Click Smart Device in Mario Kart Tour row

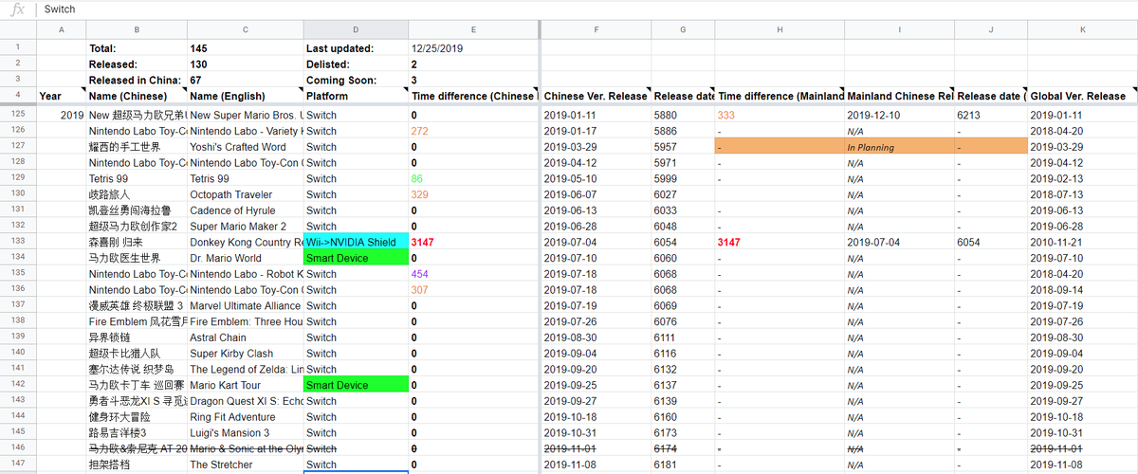coord(356,385)
